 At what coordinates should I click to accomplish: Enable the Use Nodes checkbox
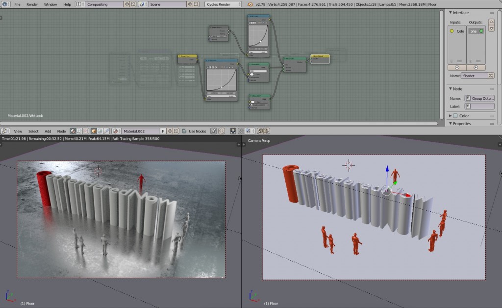click(x=185, y=131)
